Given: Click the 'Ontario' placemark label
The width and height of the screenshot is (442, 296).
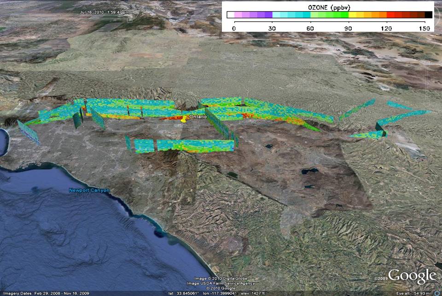Looking at the screenshot, I should [198, 117].
